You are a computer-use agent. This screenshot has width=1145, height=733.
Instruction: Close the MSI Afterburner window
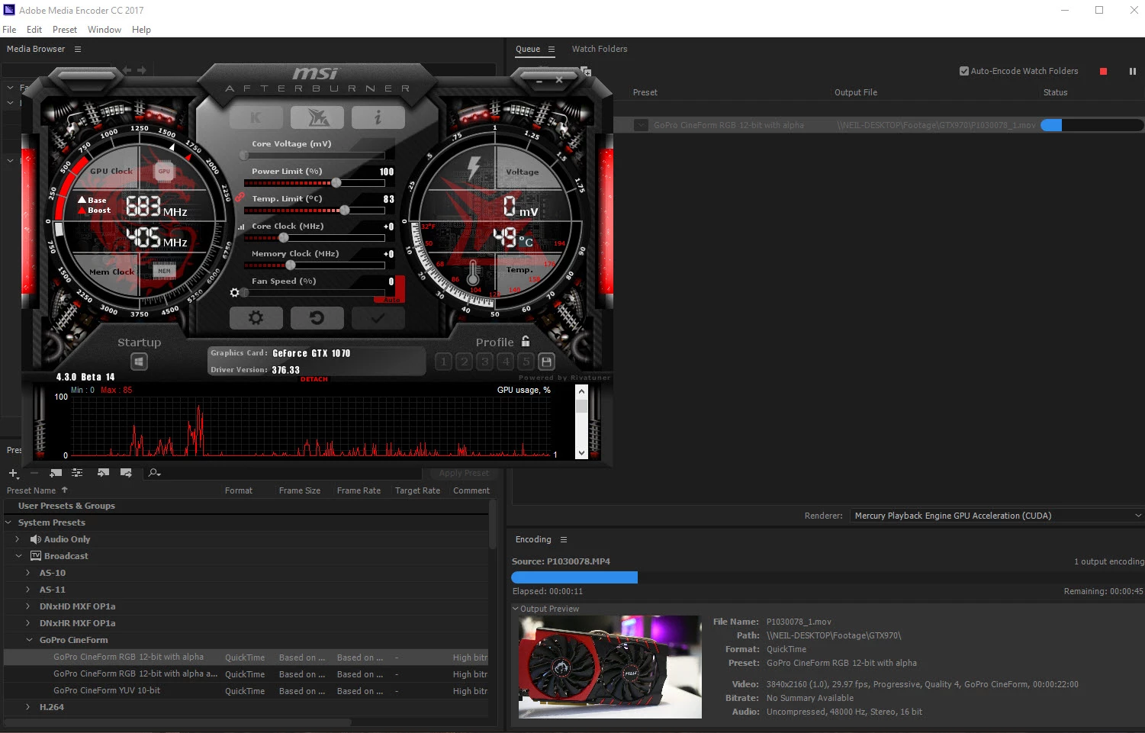pos(559,79)
